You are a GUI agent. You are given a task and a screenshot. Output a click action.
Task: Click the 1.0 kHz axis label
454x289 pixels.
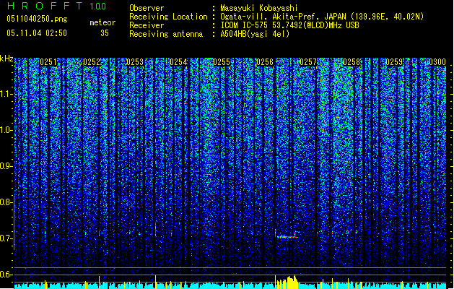tap(6, 130)
